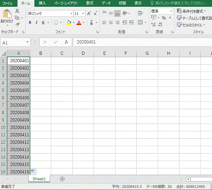Image resolution: width=212 pixels, height=190 pixels.
Task: Click the Cut scissors icon
Action: point(17,11)
